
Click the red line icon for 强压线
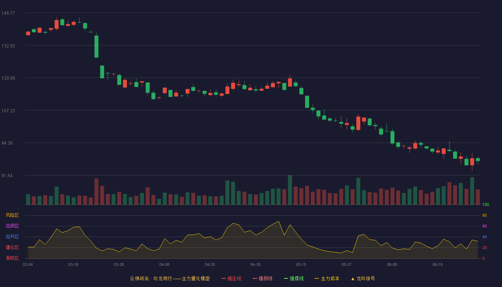(223, 278)
